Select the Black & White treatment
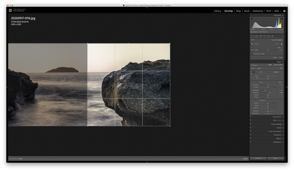The width and height of the screenshot is (294, 171). [x=278, y=65]
